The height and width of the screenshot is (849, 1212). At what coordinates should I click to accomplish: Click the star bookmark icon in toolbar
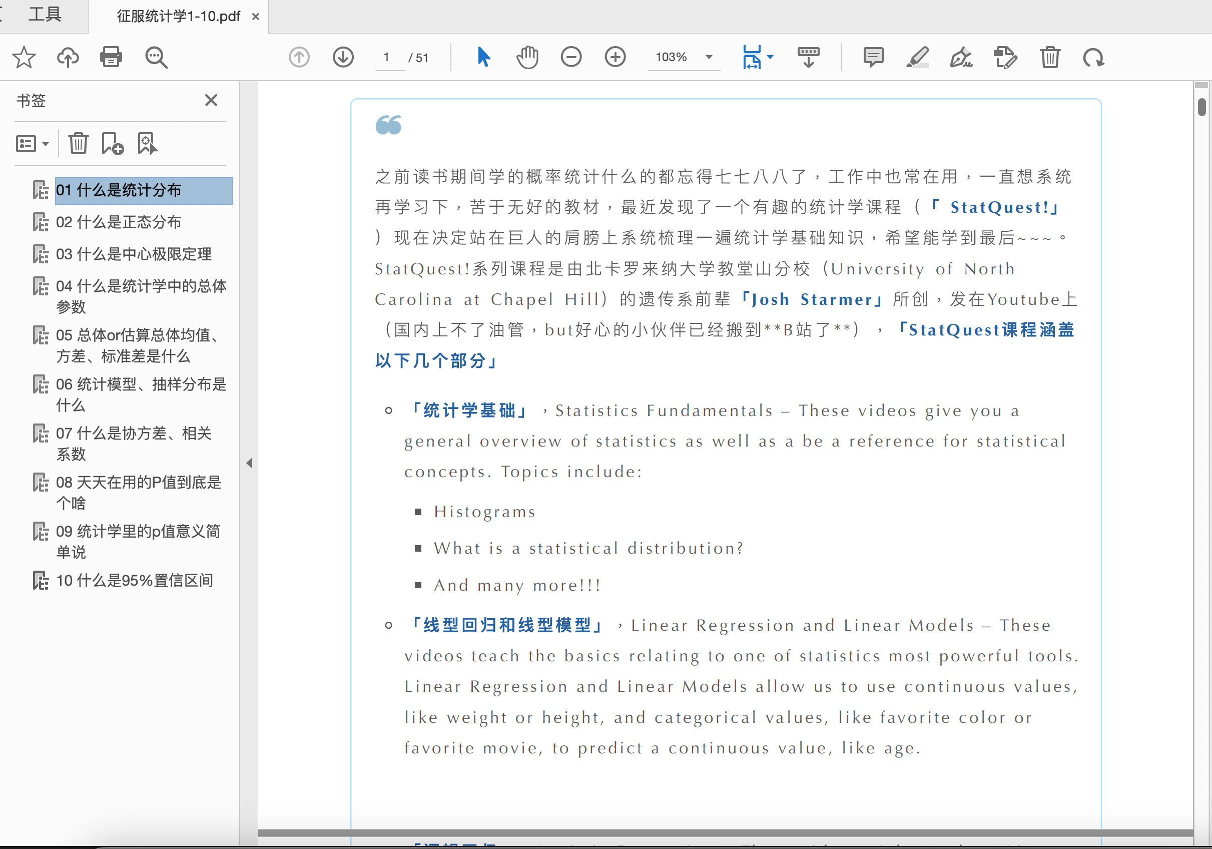pos(24,57)
